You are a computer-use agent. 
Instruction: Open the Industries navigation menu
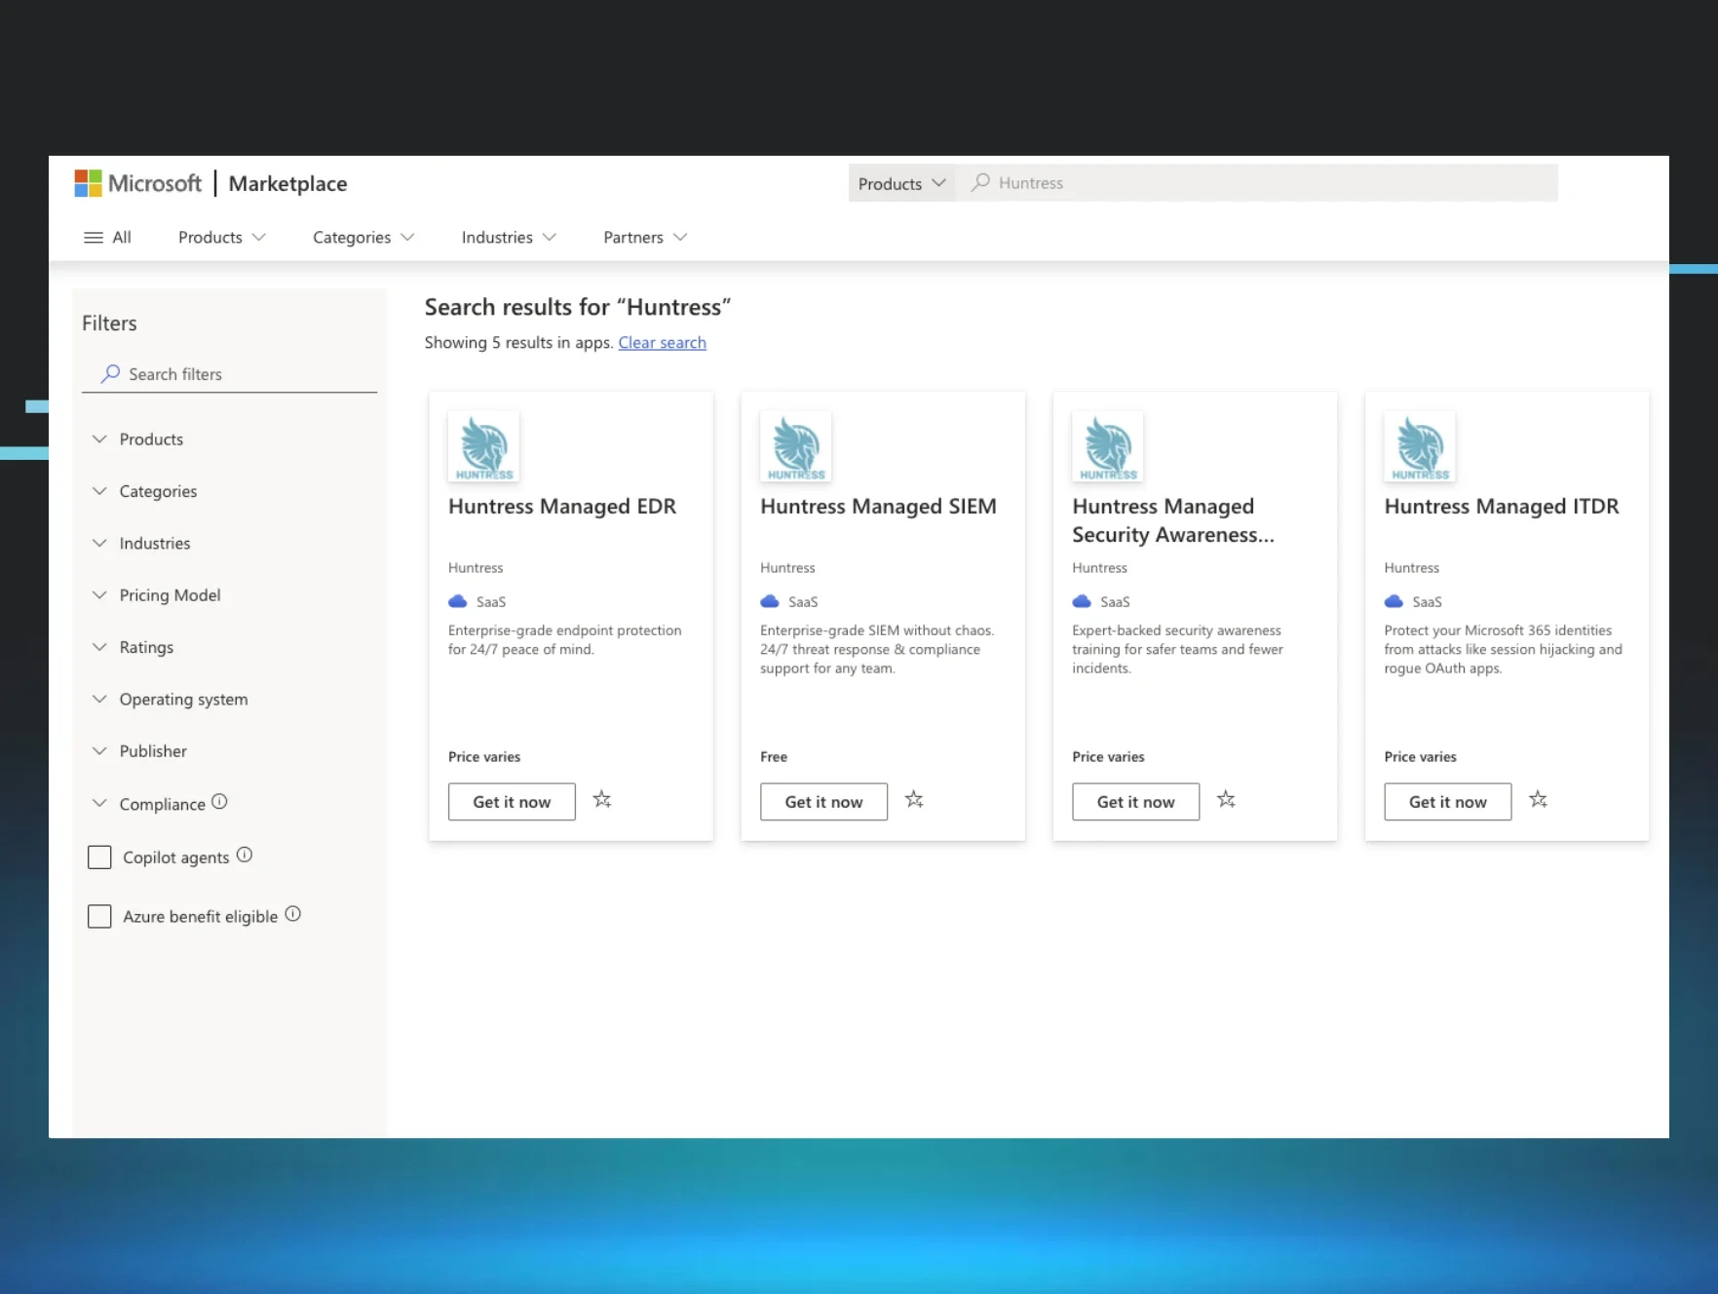click(508, 238)
